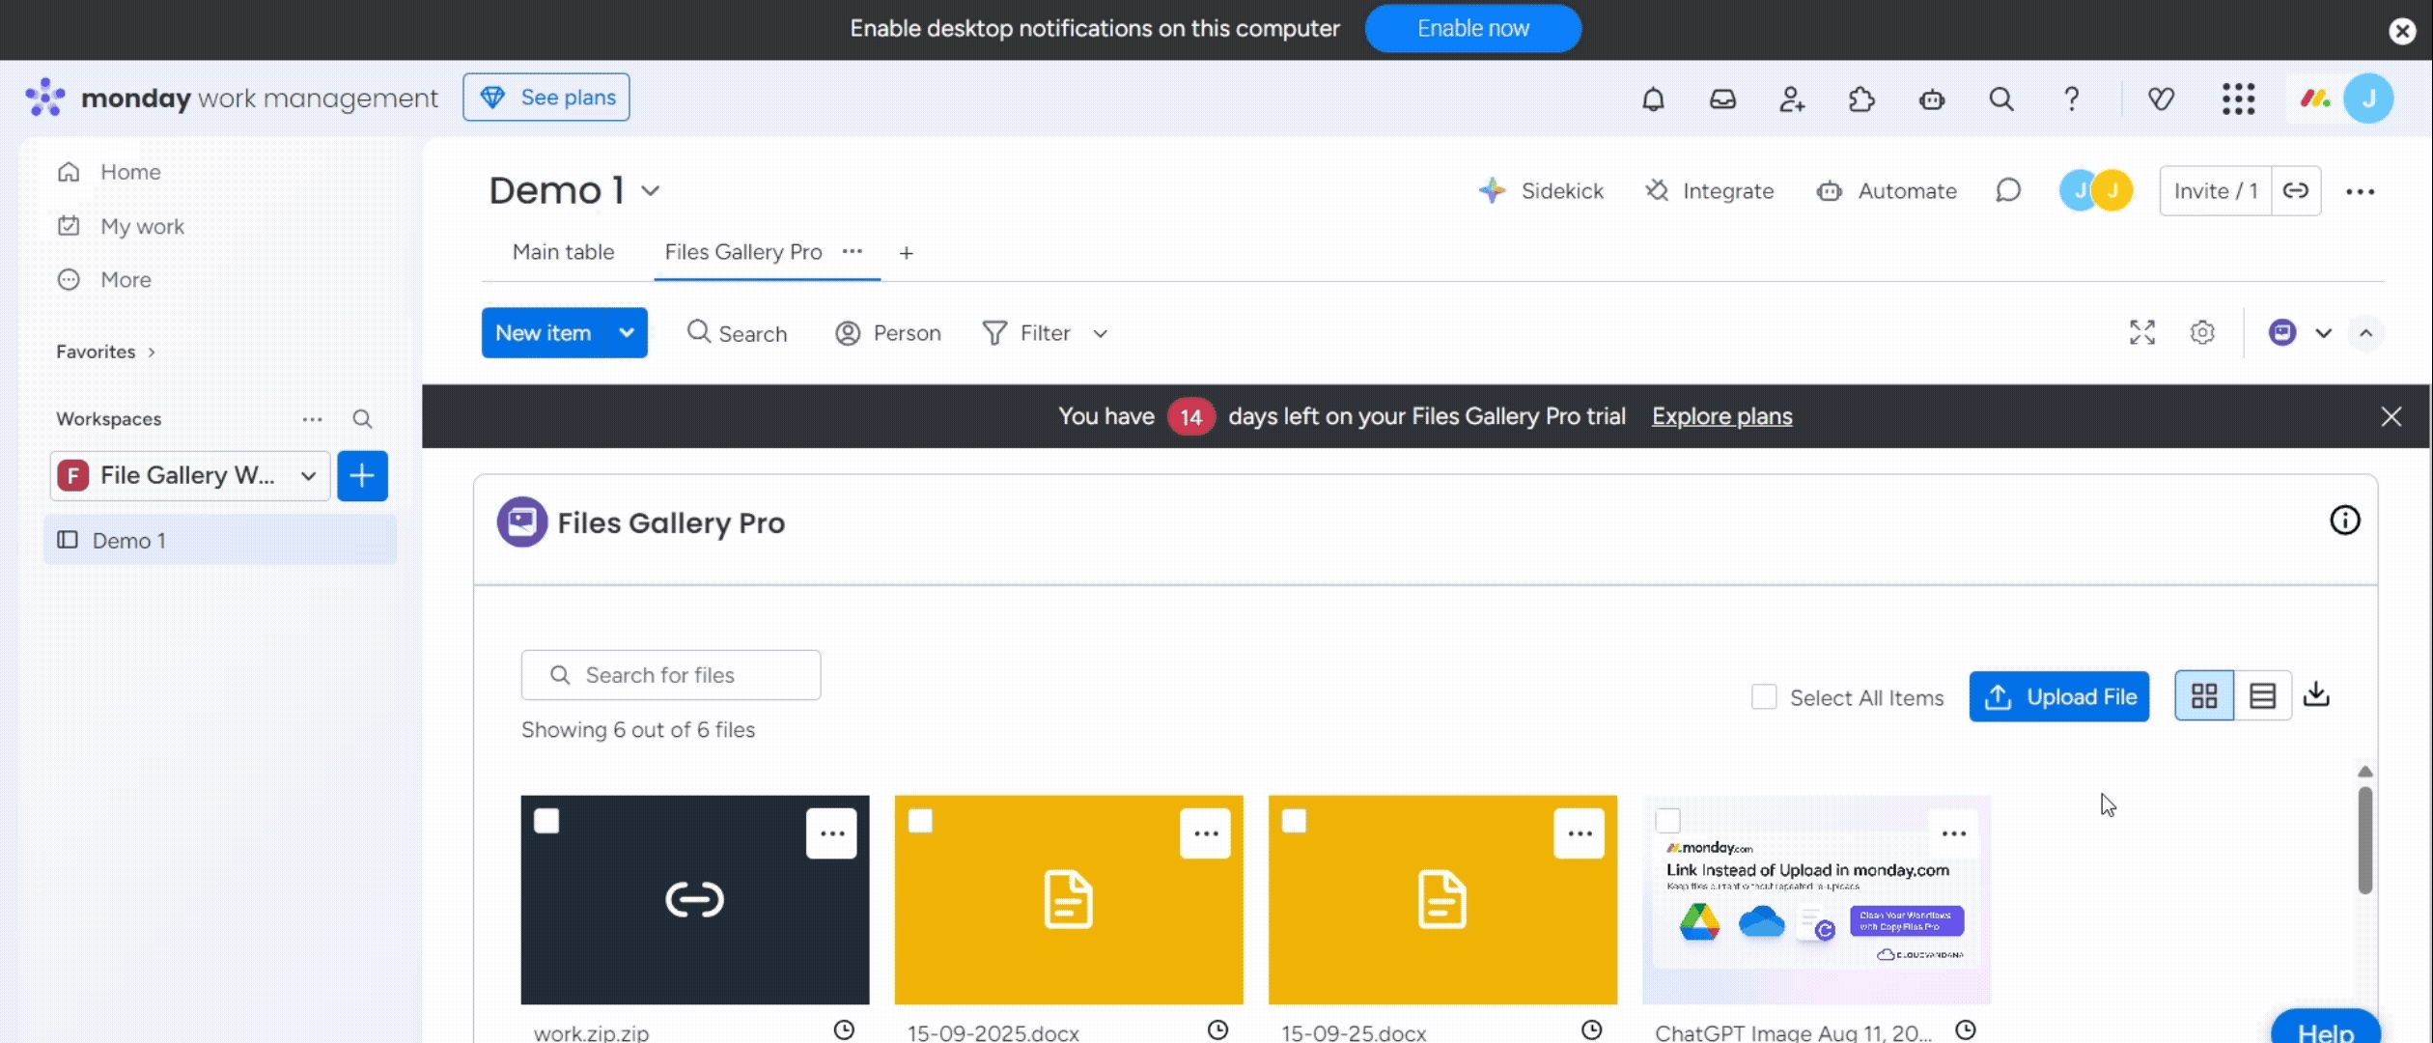Click the invite members icon
This screenshot has height=1043, width=2433.
pos(1792,99)
